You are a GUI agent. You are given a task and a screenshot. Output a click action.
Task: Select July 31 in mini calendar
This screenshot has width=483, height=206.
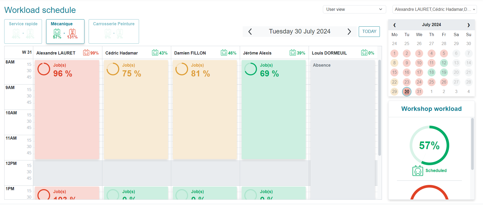pos(419,91)
